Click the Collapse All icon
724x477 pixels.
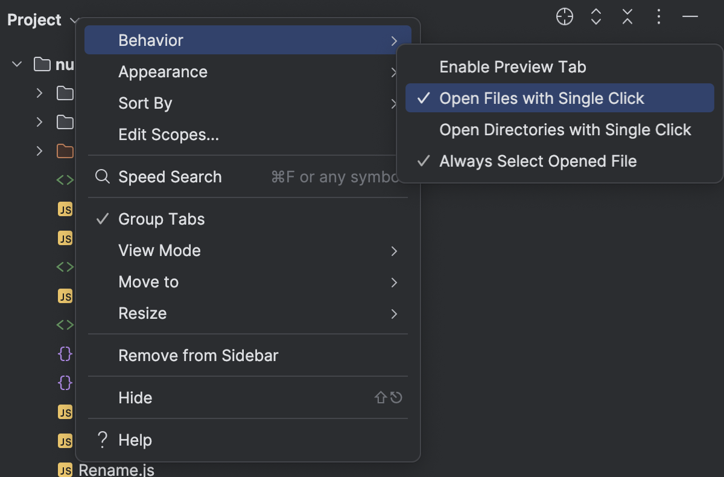click(x=627, y=17)
